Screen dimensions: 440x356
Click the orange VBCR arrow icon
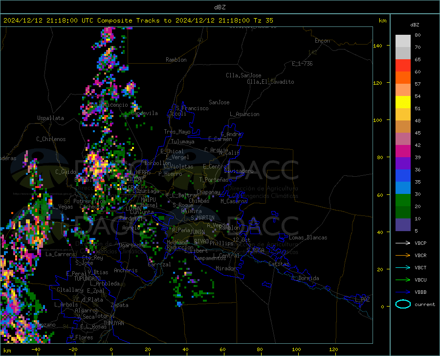(403, 256)
